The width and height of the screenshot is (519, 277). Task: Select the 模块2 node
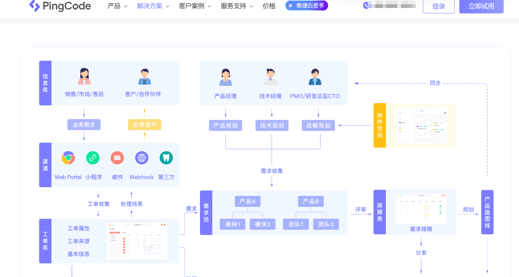263,224
